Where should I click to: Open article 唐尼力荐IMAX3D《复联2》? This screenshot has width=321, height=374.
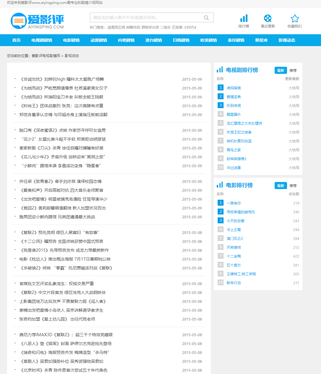[x=66, y=335]
